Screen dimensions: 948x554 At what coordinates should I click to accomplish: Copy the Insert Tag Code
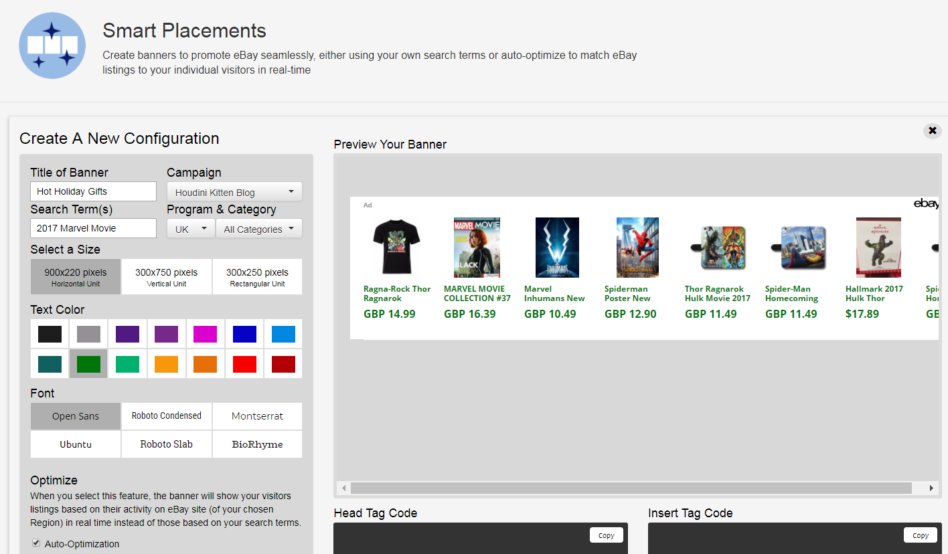coord(921,535)
